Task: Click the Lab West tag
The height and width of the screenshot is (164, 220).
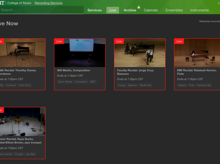Action: pos(31,154)
